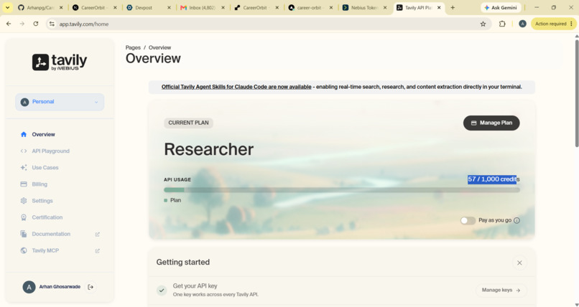Click the Pay as you go info icon
The height and width of the screenshot is (307, 579).
517,220
